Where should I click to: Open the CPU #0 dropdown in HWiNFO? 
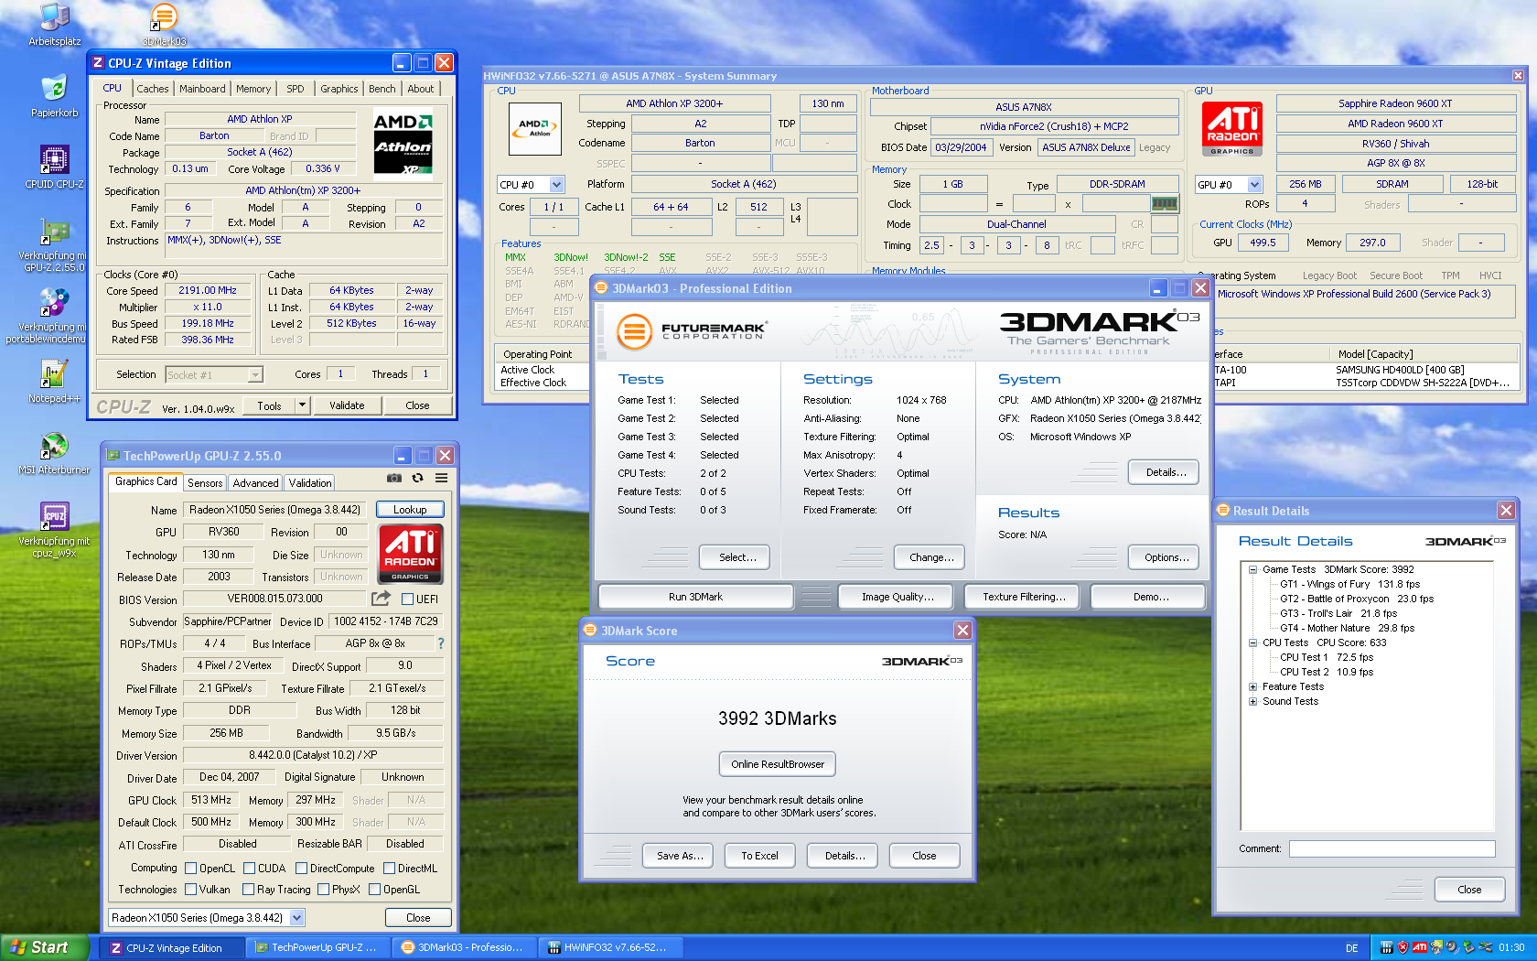[556, 184]
